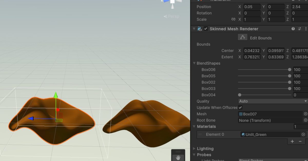Click the Skinned Mesh Renderer component icon
Screen dimensions: 308x161
tap(200, 29)
